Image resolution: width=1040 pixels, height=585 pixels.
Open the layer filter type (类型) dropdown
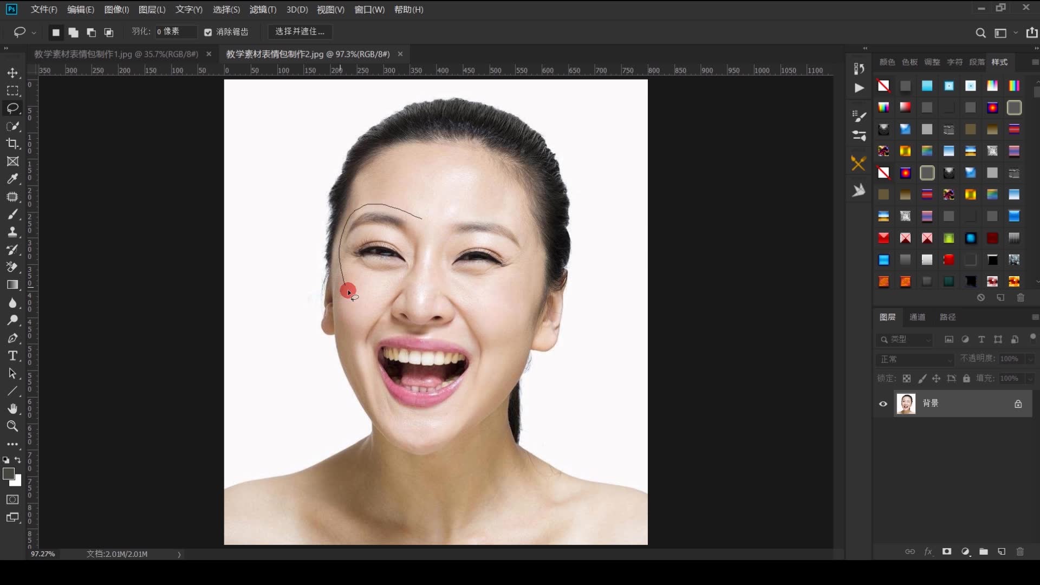click(x=905, y=340)
